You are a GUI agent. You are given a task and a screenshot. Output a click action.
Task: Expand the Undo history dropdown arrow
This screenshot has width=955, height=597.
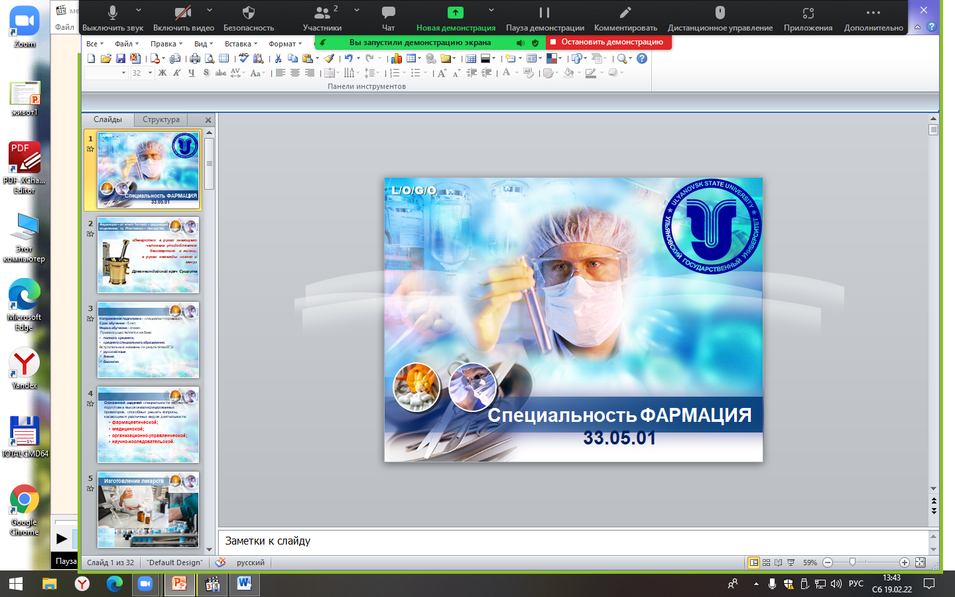point(358,58)
